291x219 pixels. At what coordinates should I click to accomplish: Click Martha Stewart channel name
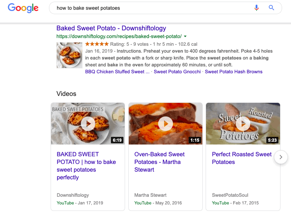(150, 195)
